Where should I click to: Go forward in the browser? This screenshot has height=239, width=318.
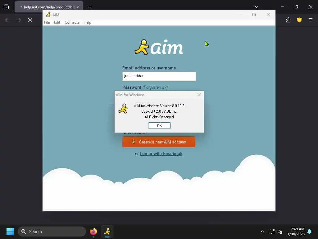[18, 20]
